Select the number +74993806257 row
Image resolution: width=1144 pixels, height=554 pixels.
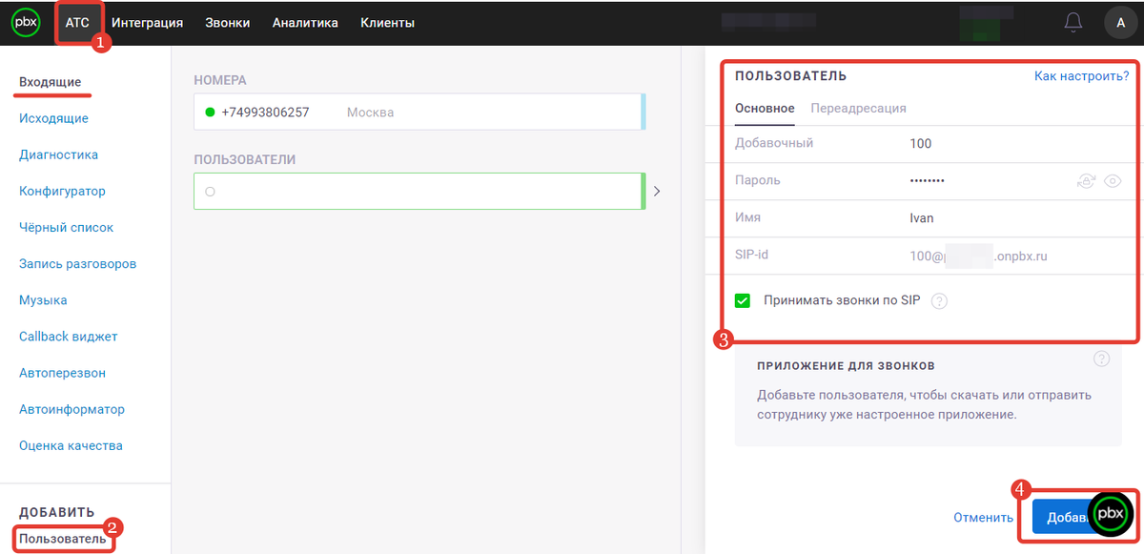click(419, 112)
